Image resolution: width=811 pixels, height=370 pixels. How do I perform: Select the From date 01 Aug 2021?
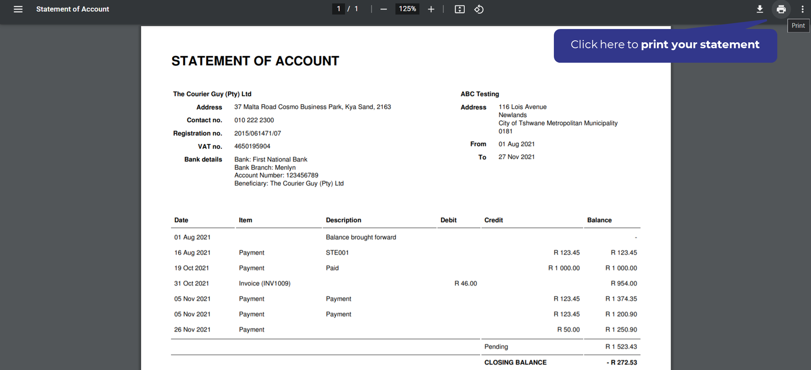(x=517, y=144)
